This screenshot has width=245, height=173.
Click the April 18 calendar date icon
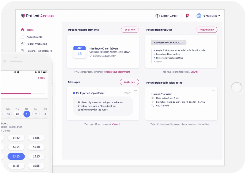pyautogui.click(x=80, y=52)
